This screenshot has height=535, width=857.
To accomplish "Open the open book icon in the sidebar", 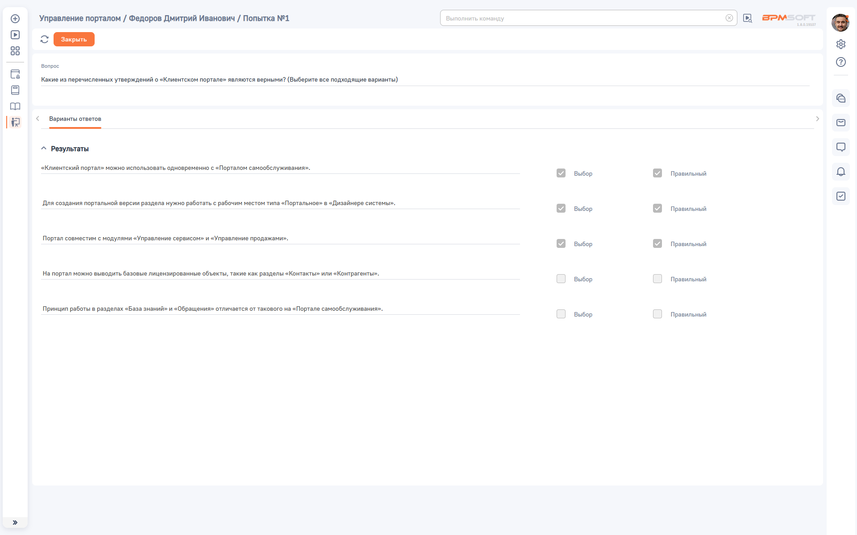I will click(x=15, y=106).
